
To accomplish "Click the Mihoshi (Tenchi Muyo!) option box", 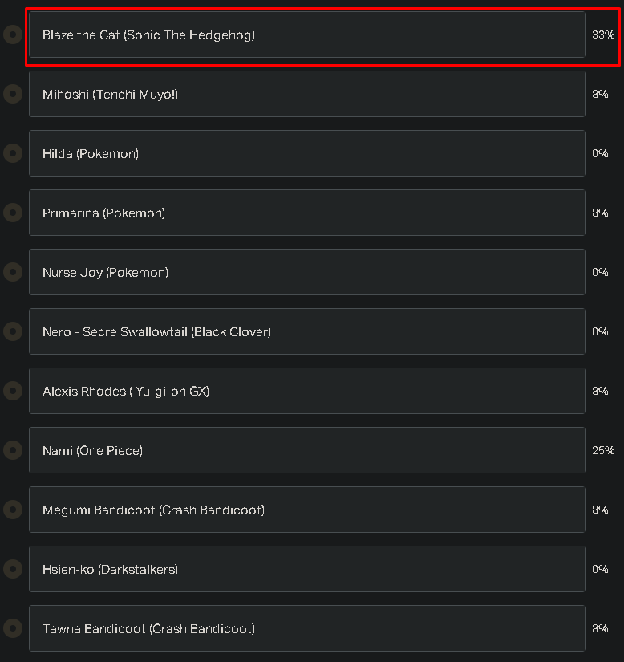I will (x=306, y=94).
